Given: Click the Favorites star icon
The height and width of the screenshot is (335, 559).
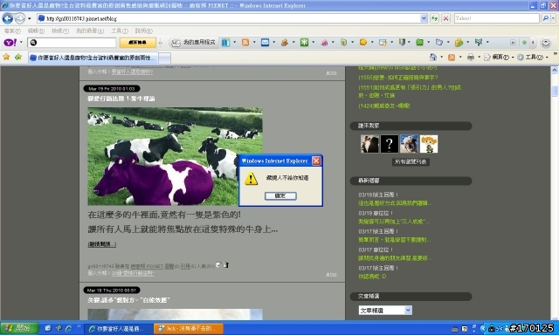Looking at the screenshot, I should click(x=6, y=57).
